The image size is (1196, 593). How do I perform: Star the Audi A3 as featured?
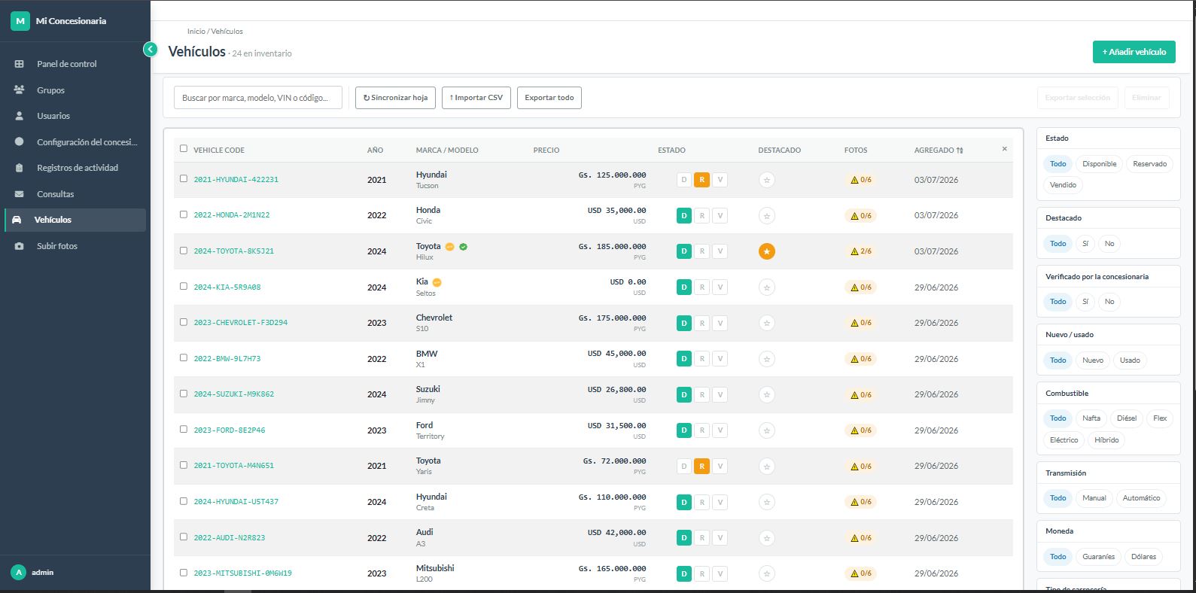[x=766, y=538]
